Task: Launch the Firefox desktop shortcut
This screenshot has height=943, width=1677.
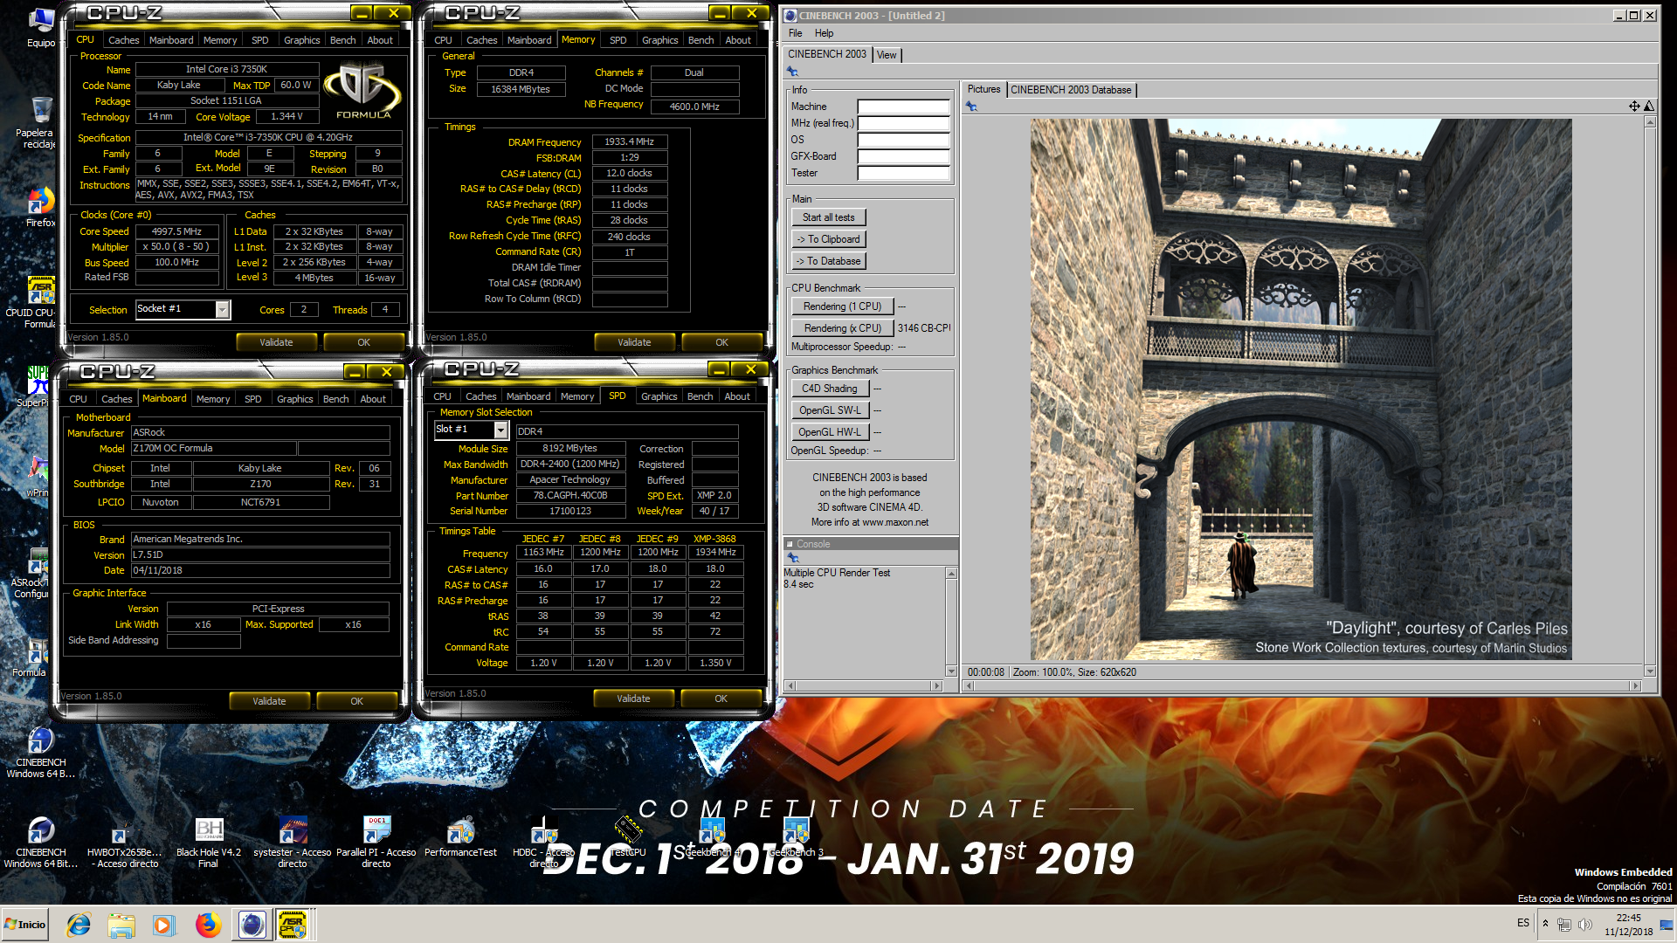Action: pyautogui.click(x=40, y=207)
